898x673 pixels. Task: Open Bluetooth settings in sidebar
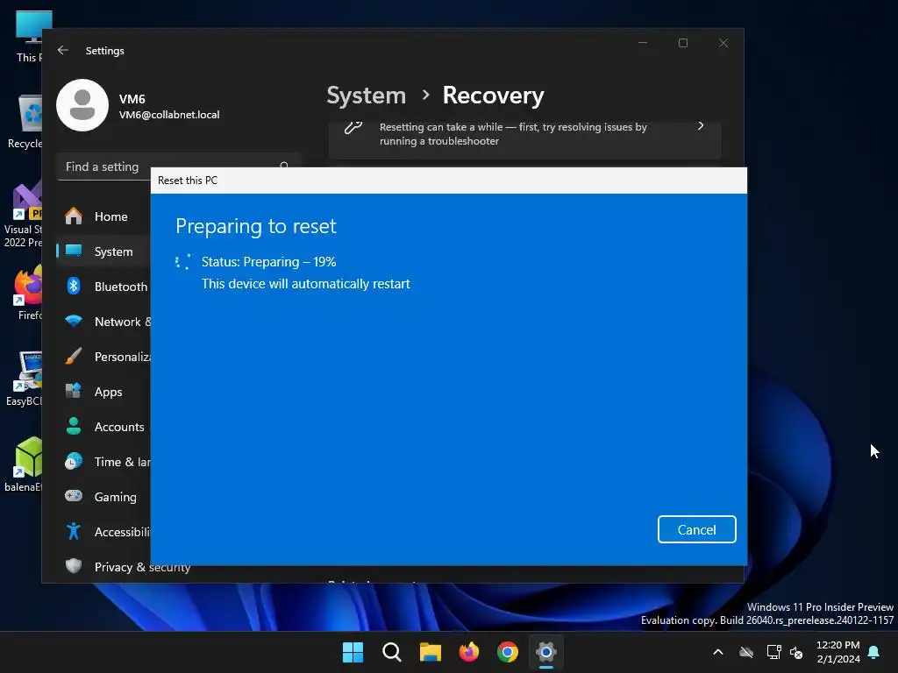coord(104,287)
